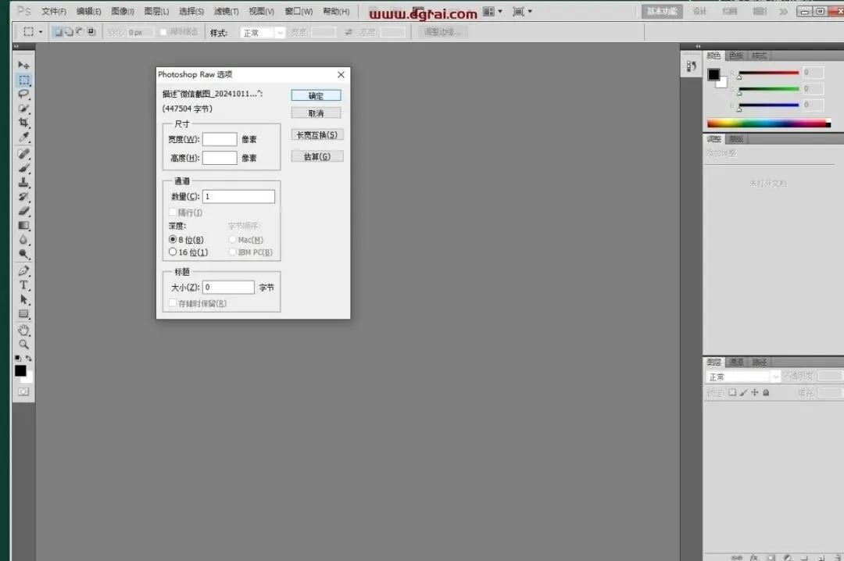Switch to the 色板 swatches tab
The width and height of the screenshot is (844, 561).
[736, 55]
